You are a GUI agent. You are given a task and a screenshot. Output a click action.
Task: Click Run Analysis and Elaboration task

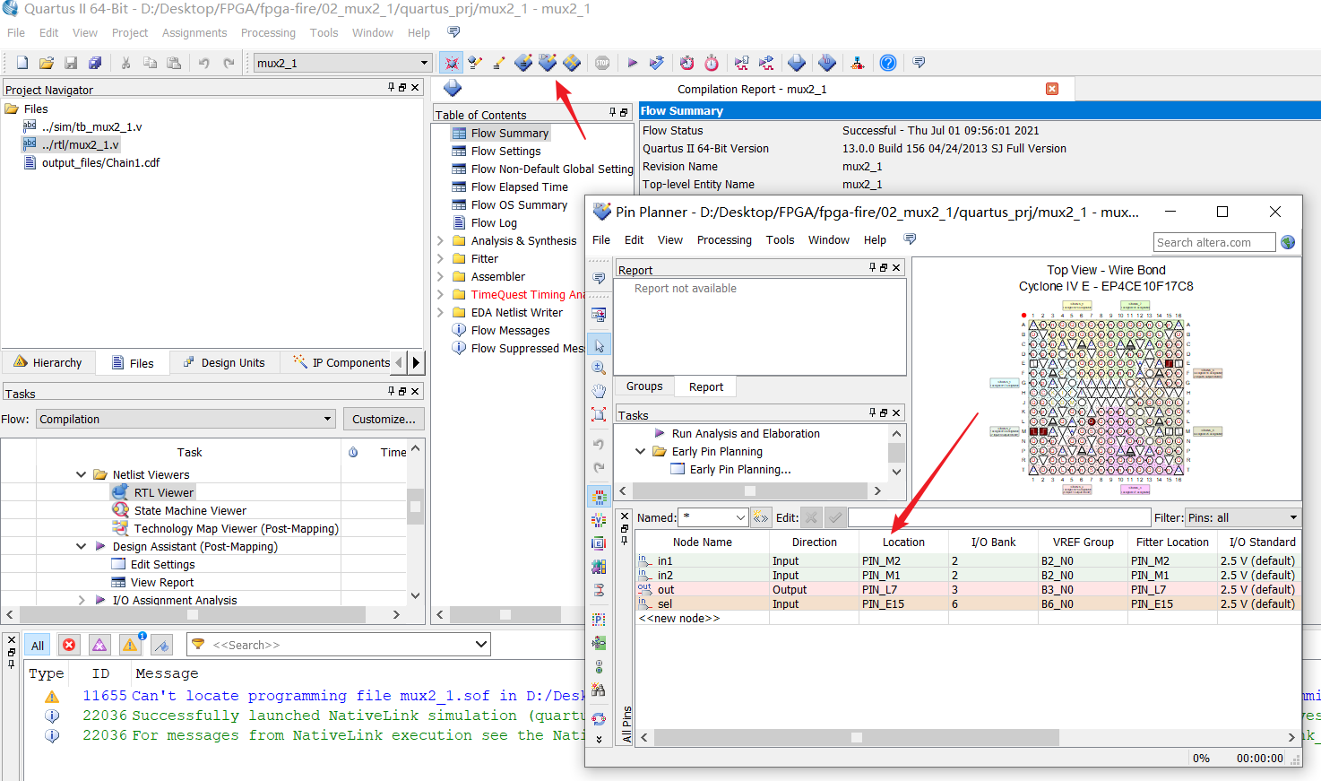[x=746, y=433]
